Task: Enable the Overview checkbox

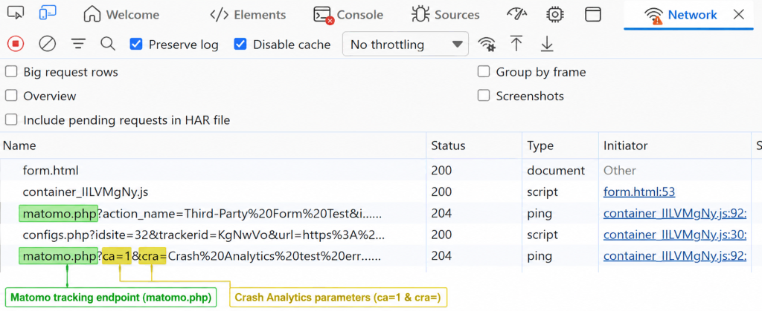Action: (x=10, y=96)
